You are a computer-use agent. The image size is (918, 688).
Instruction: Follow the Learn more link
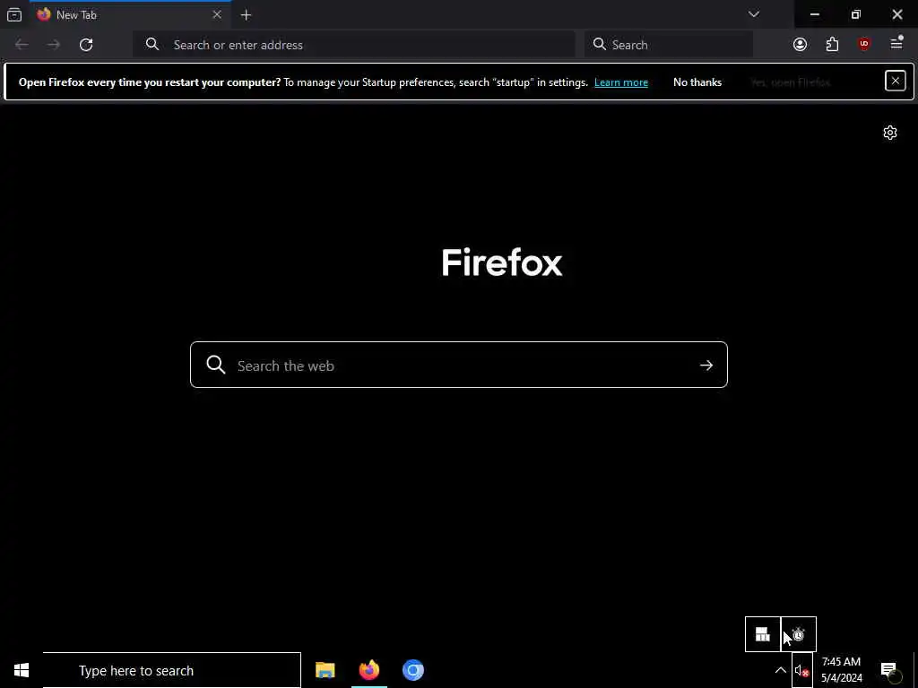pos(620,82)
